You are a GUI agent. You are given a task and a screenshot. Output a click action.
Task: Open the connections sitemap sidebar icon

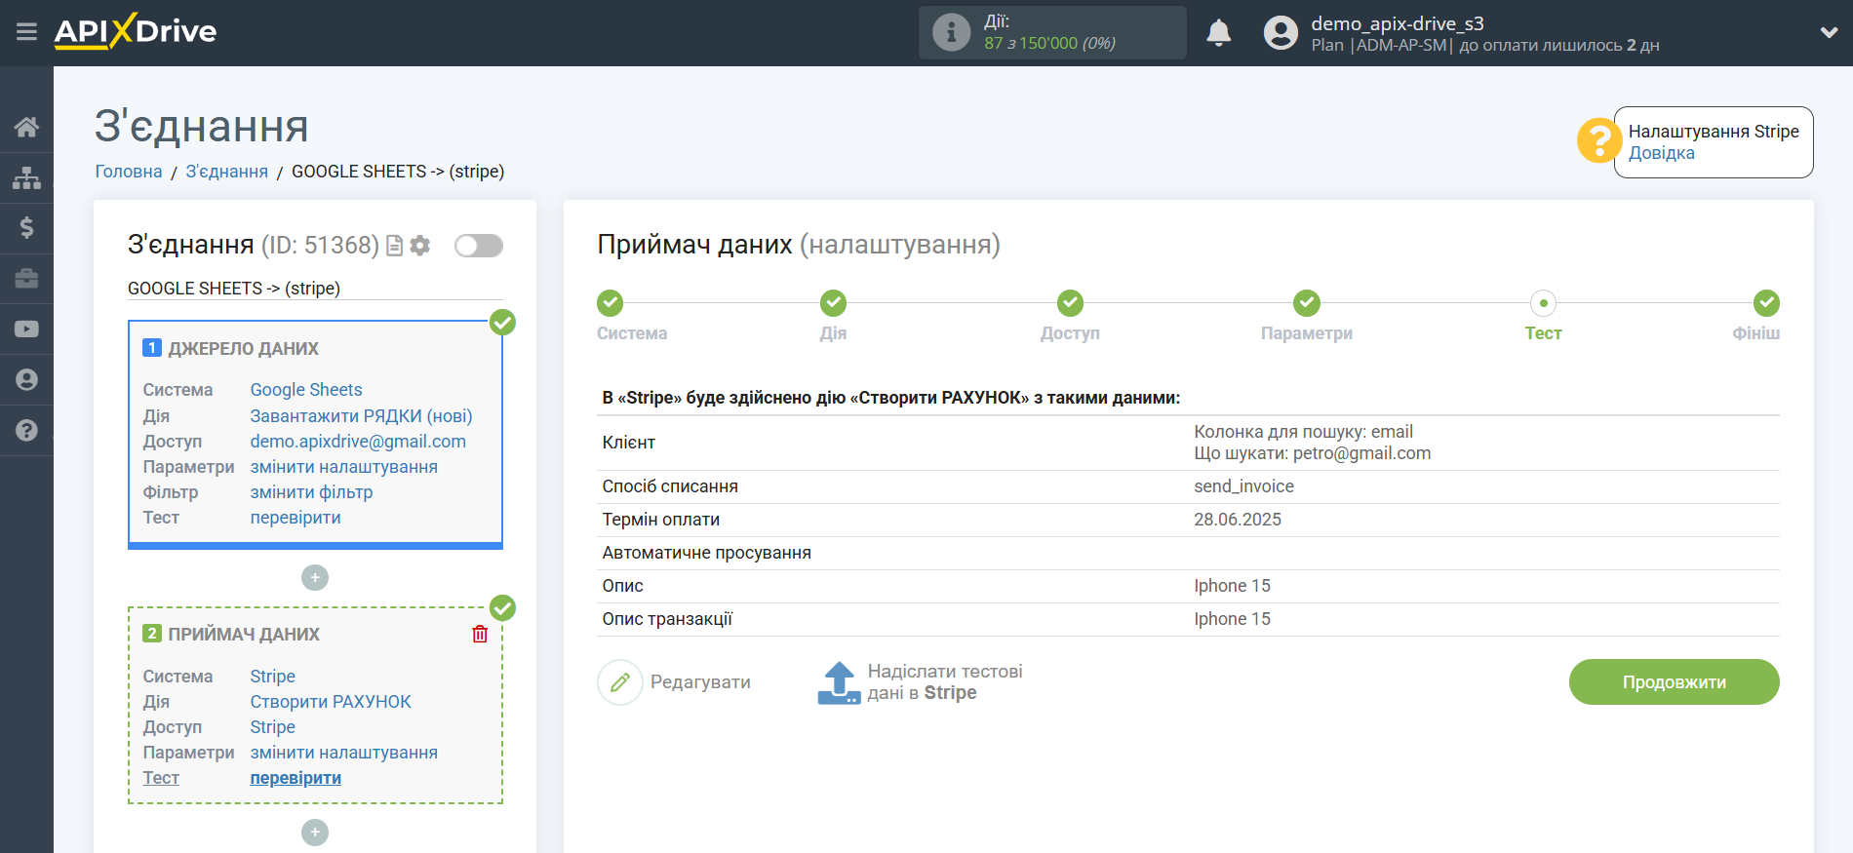(x=26, y=177)
